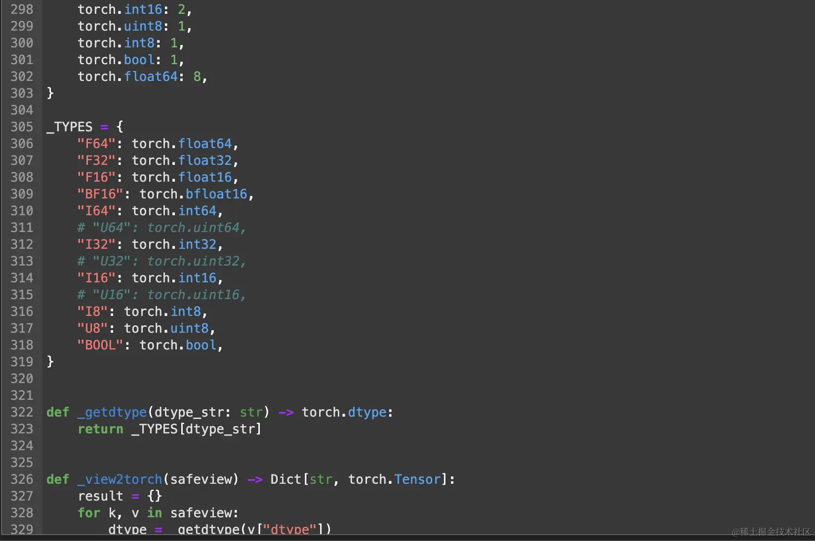This screenshot has width=815, height=541.
Task: Click "float16" on line 308
Action: pos(205,177)
